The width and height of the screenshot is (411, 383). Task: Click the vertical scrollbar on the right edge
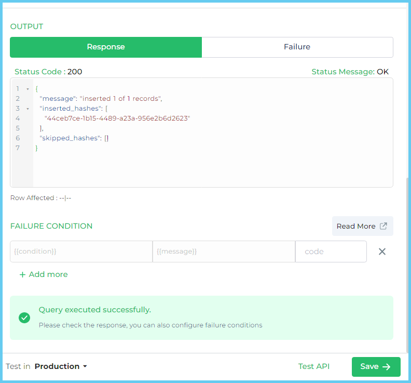pyautogui.click(x=408, y=260)
